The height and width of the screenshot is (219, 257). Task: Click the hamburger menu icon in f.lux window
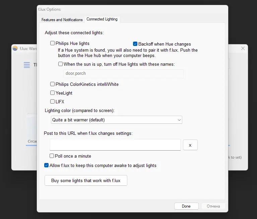pyautogui.click(x=27, y=65)
